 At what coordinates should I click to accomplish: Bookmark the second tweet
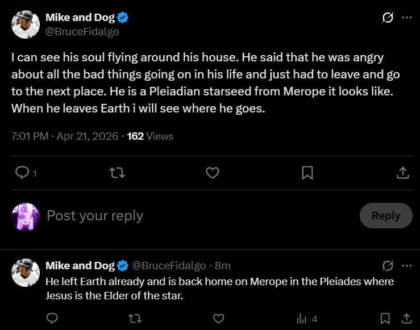tap(385, 319)
